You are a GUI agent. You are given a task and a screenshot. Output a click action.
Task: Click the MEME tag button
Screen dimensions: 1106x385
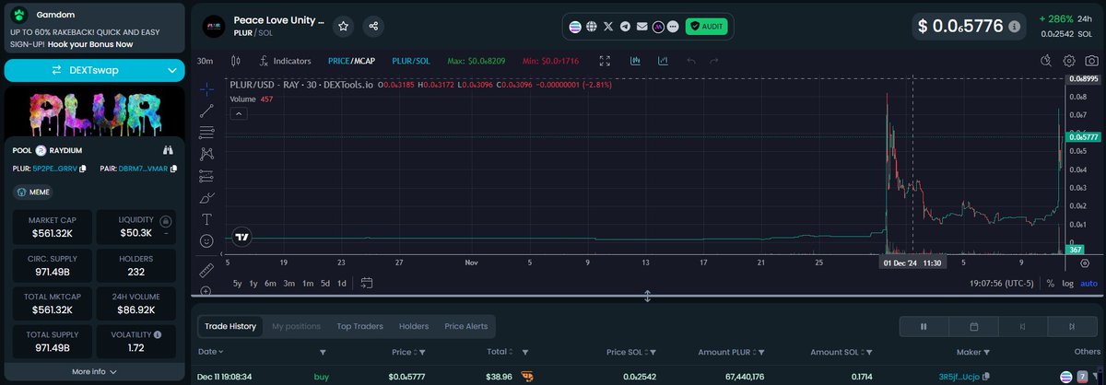[33, 192]
